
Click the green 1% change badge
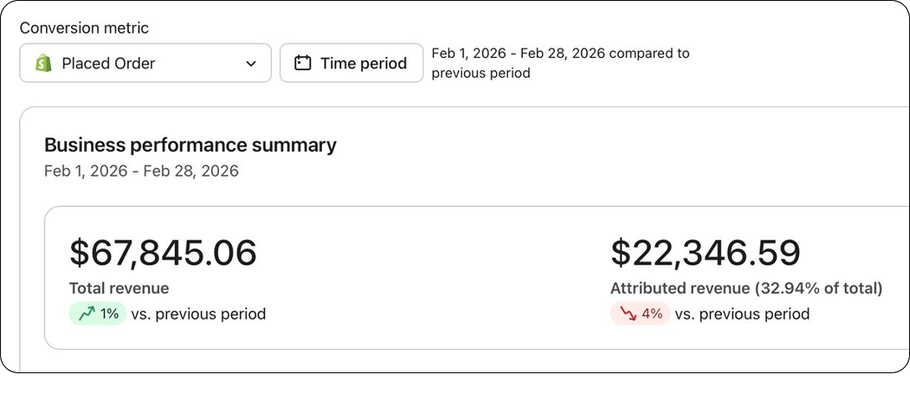click(98, 314)
